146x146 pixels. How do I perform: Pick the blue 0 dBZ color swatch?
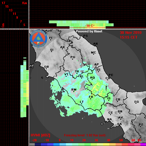pyautogui.click(x=57, y=145)
